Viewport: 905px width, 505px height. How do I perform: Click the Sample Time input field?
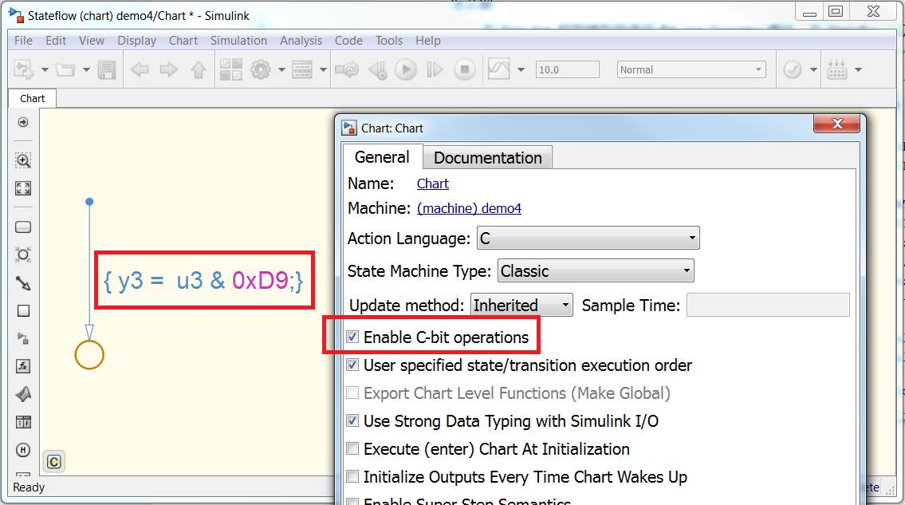768,305
